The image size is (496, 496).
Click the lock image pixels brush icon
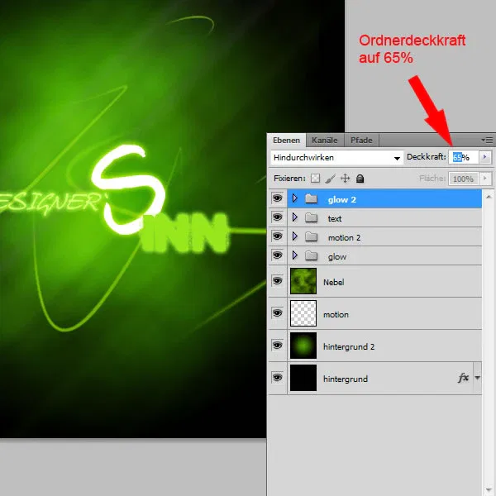coord(330,179)
